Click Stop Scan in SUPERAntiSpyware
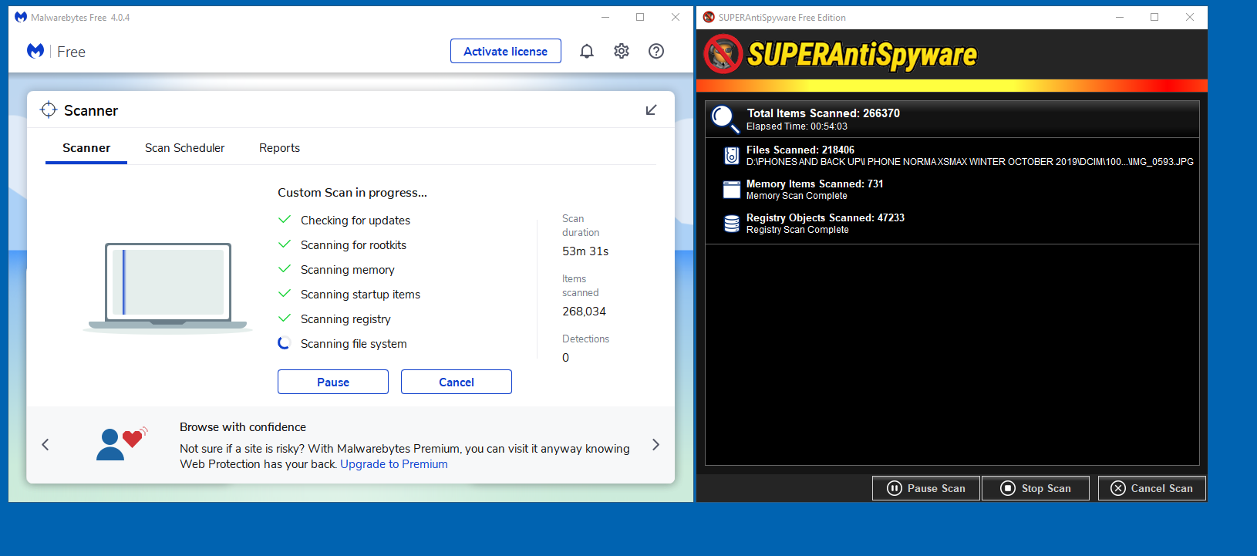Image resolution: width=1257 pixels, height=556 pixels. pos(1036,488)
